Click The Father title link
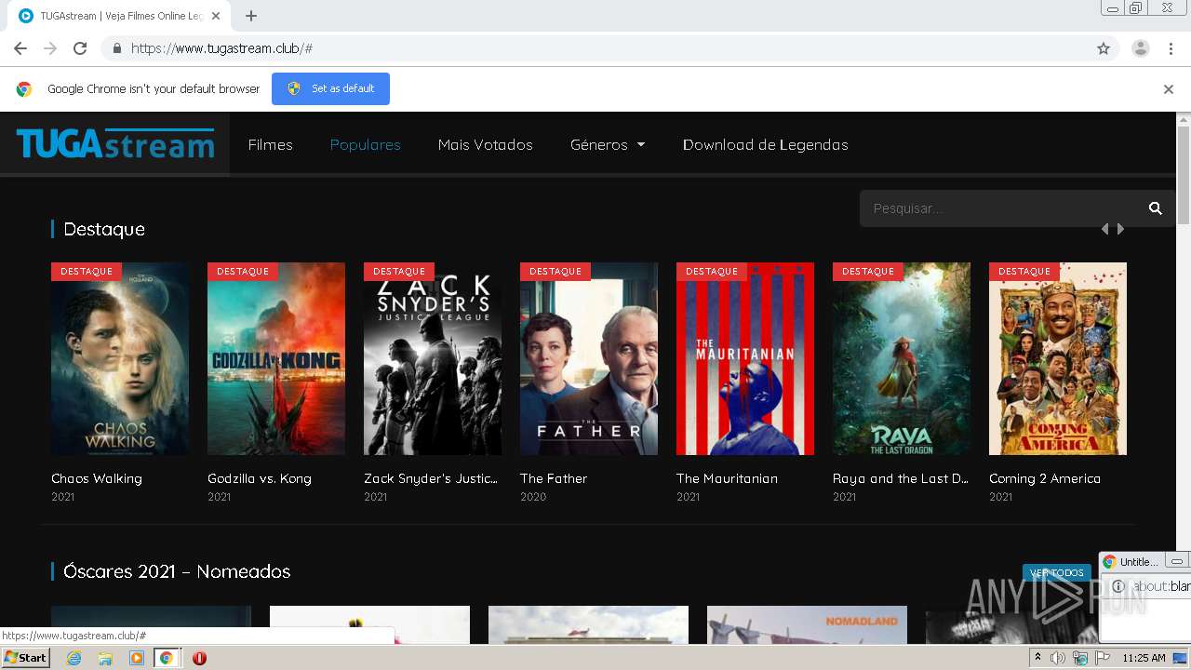1191x670 pixels. (554, 478)
